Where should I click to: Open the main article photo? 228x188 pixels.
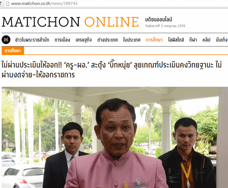(x=115, y=137)
